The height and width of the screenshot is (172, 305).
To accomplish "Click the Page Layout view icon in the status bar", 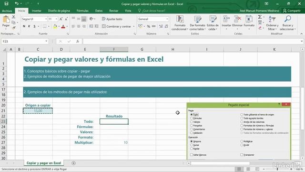I will point(248,169).
